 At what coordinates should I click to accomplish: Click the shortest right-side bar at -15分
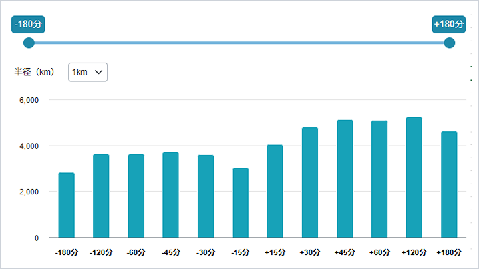pos(240,202)
